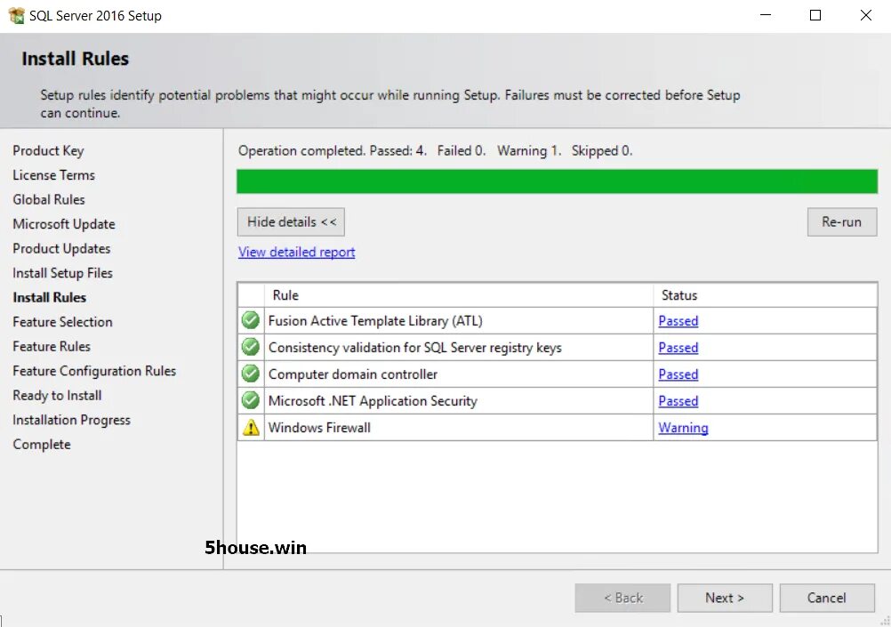Select the Installation Progress step
The image size is (891, 627).
[72, 420]
